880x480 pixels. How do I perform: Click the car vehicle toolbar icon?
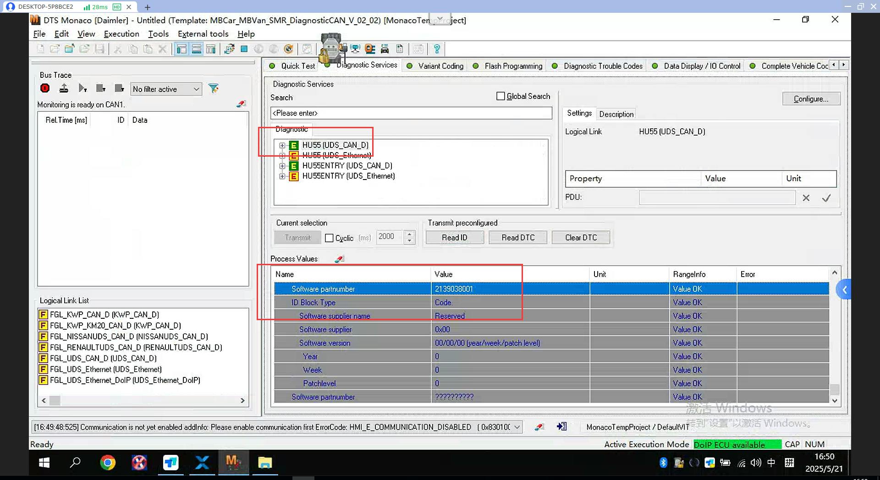pos(385,49)
